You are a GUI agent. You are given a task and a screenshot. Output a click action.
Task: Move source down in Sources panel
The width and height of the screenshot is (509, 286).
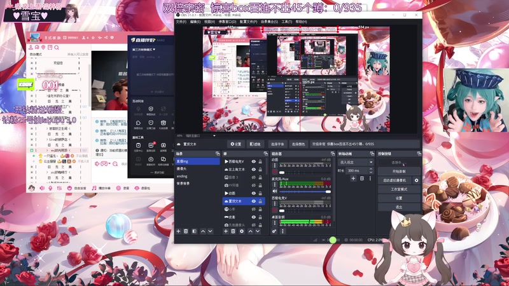coord(258,231)
